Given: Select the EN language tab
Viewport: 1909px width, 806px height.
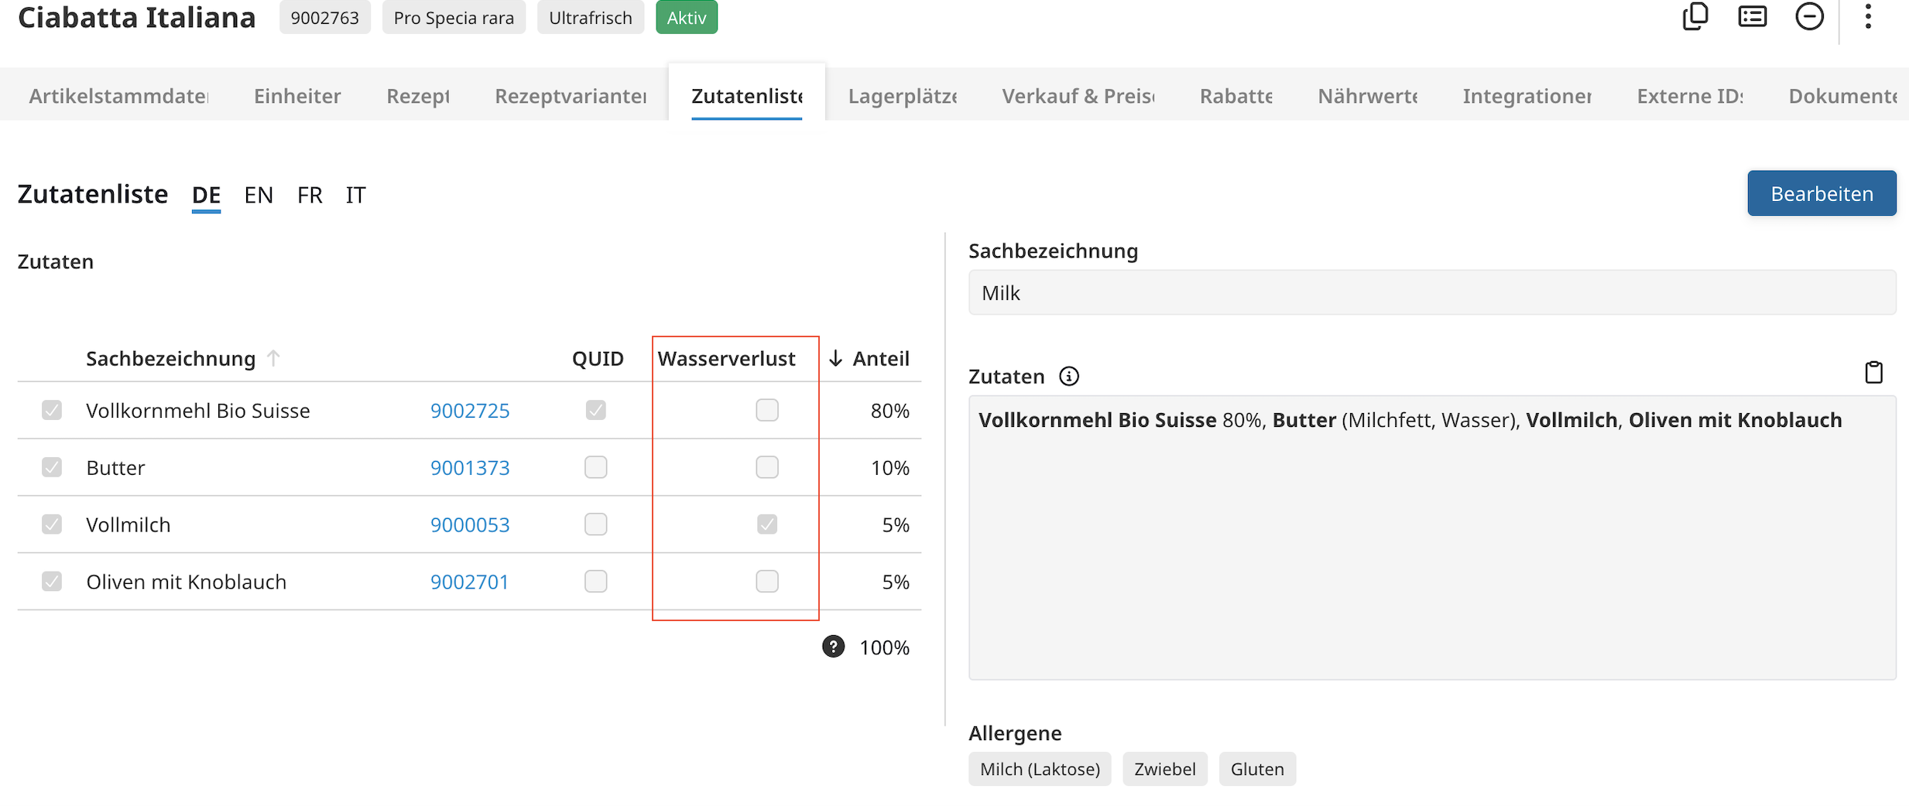Looking at the screenshot, I should tap(259, 195).
